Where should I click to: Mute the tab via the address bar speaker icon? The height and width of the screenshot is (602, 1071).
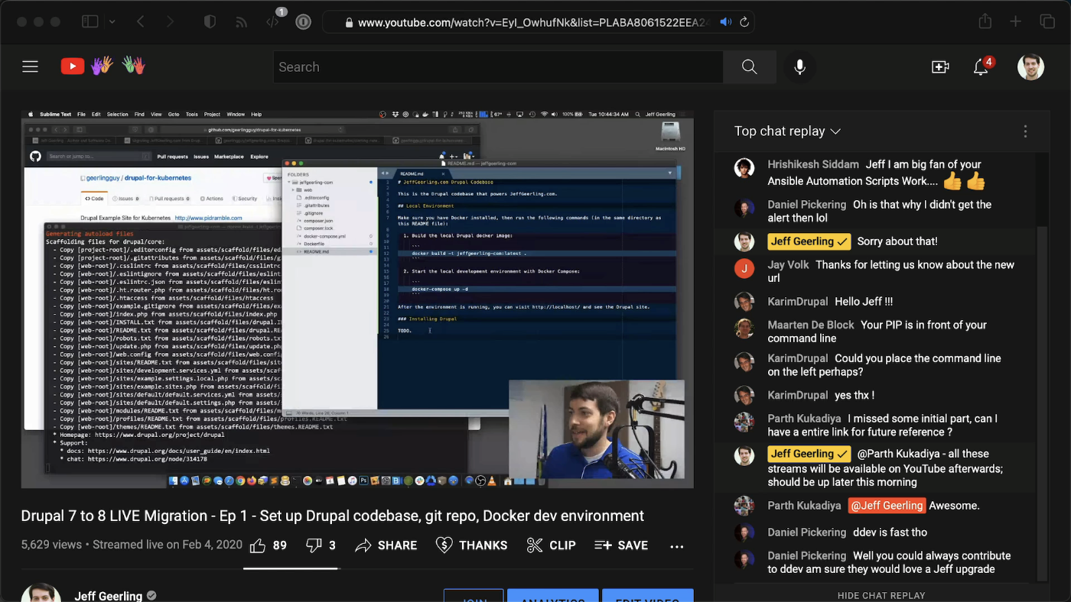[x=725, y=22]
